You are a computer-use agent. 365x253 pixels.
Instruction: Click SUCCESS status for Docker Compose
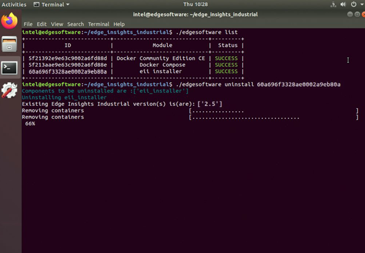pos(226,65)
